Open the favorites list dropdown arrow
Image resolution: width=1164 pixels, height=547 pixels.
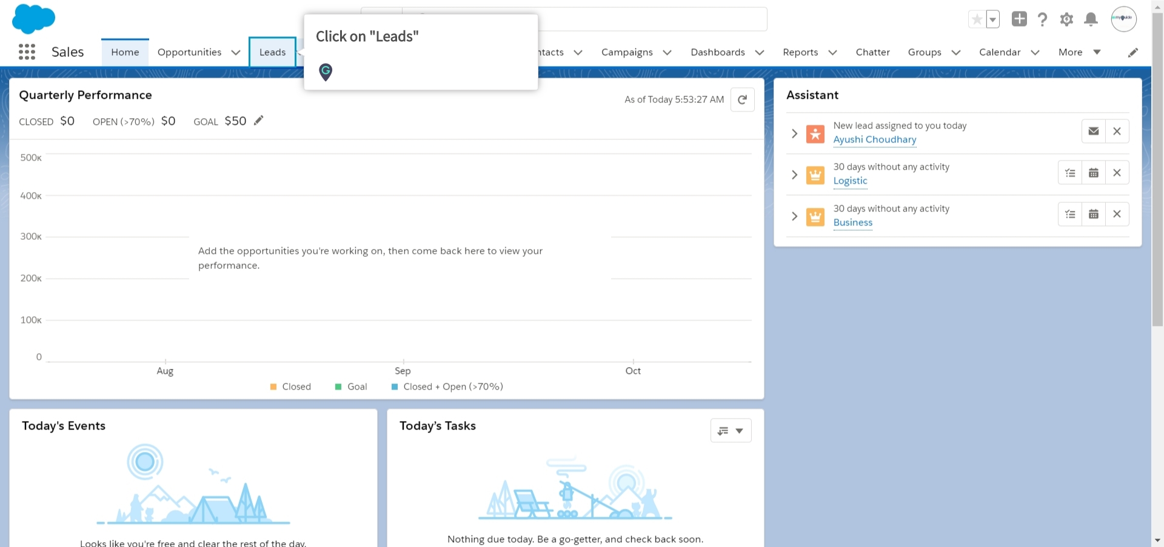(x=992, y=19)
